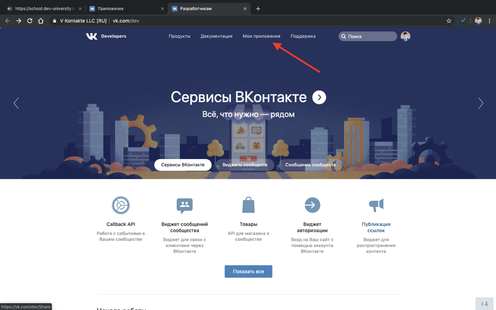Open Chrome three-dot menu

pos(489,21)
